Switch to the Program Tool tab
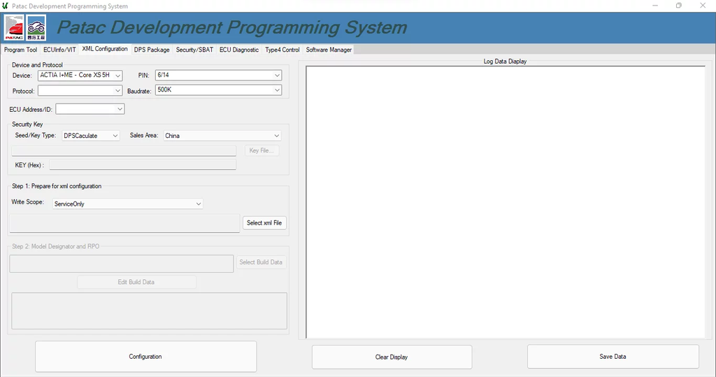The image size is (716, 377). point(20,50)
